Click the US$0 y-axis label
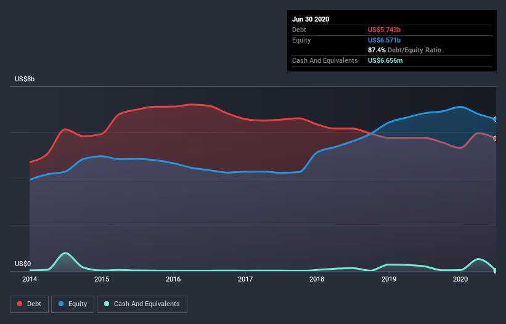This screenshot has width=506, height=324. [x=23, y=264]
